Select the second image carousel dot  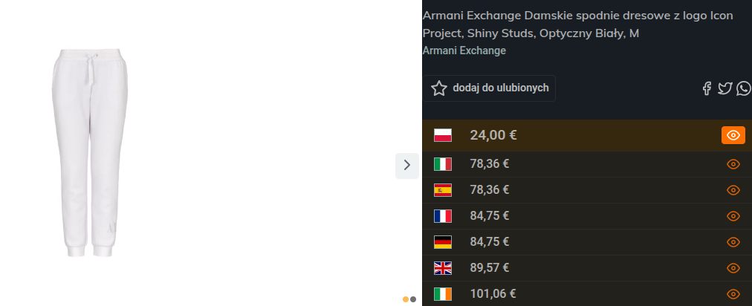click(x=413, y=299)
